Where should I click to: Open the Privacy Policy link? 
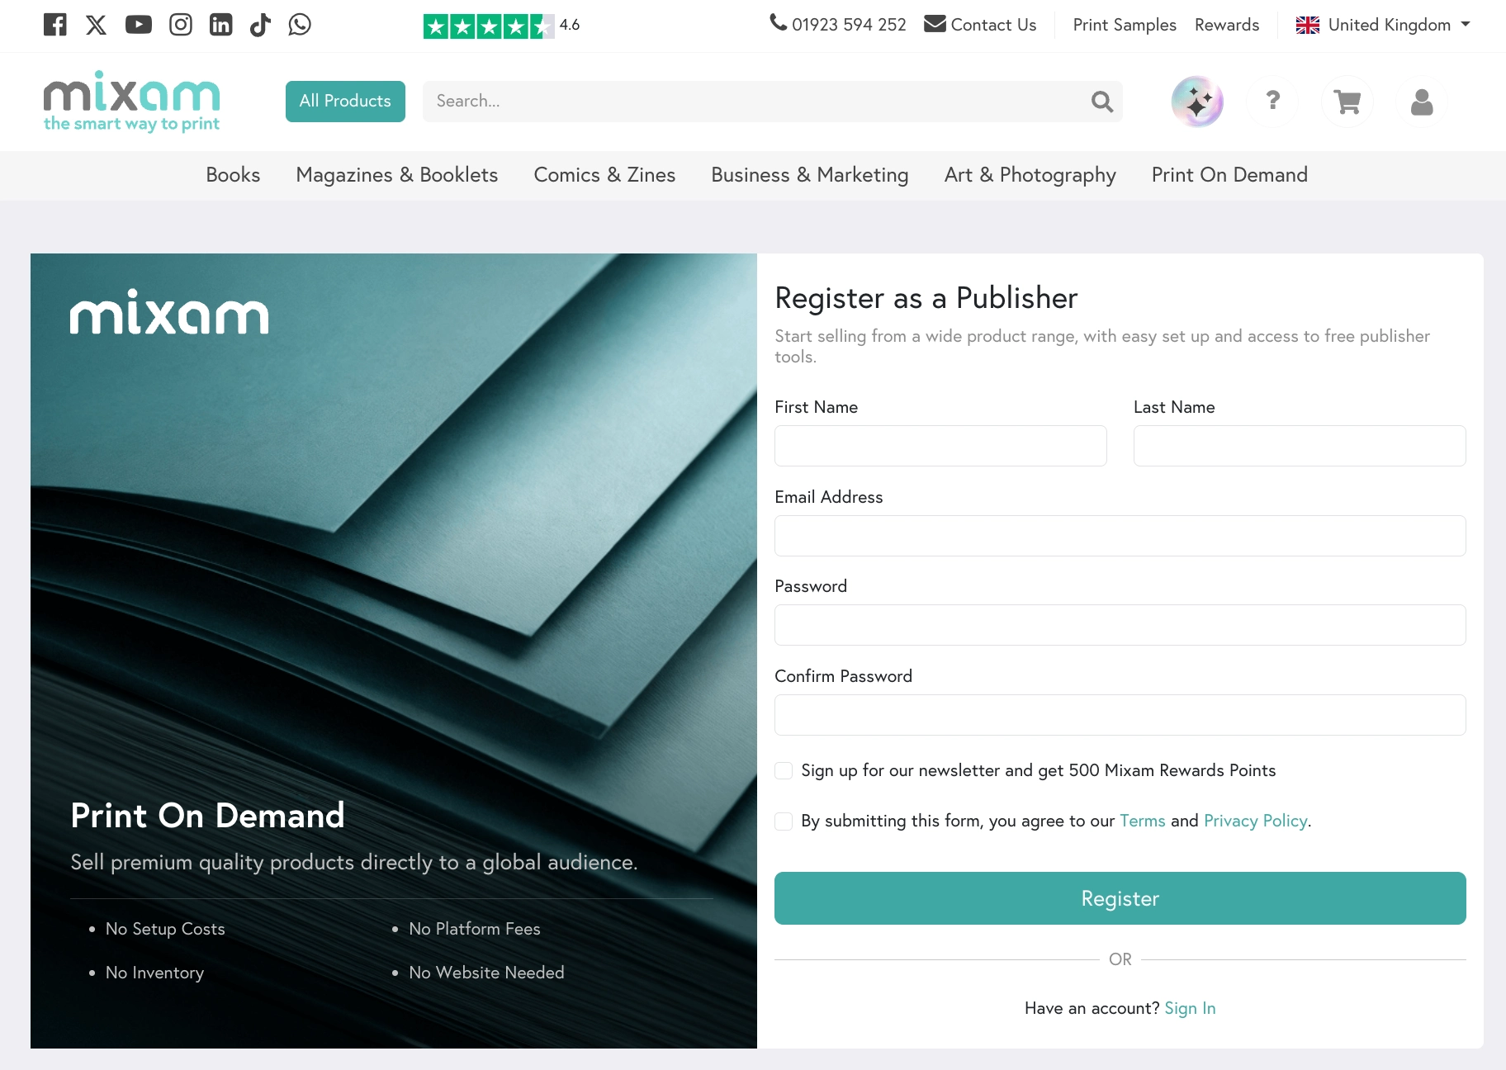tap(1256, 821)
